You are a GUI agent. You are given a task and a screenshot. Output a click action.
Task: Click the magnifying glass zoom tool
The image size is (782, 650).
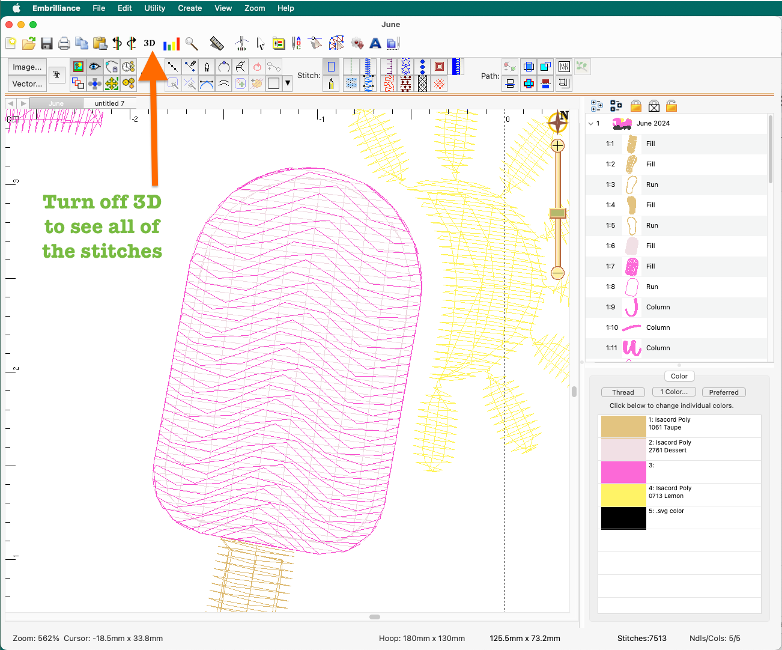pos(192,43)
